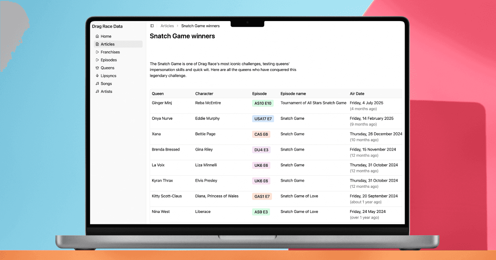Select the CA5 E6 episode tag

pyautogui.click(x=261, y=134)
